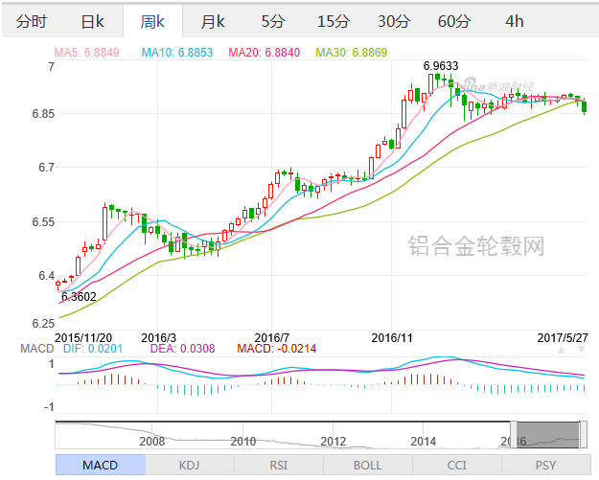
Task: Click the 2016/3 date axis label
Action: (158, 338)
